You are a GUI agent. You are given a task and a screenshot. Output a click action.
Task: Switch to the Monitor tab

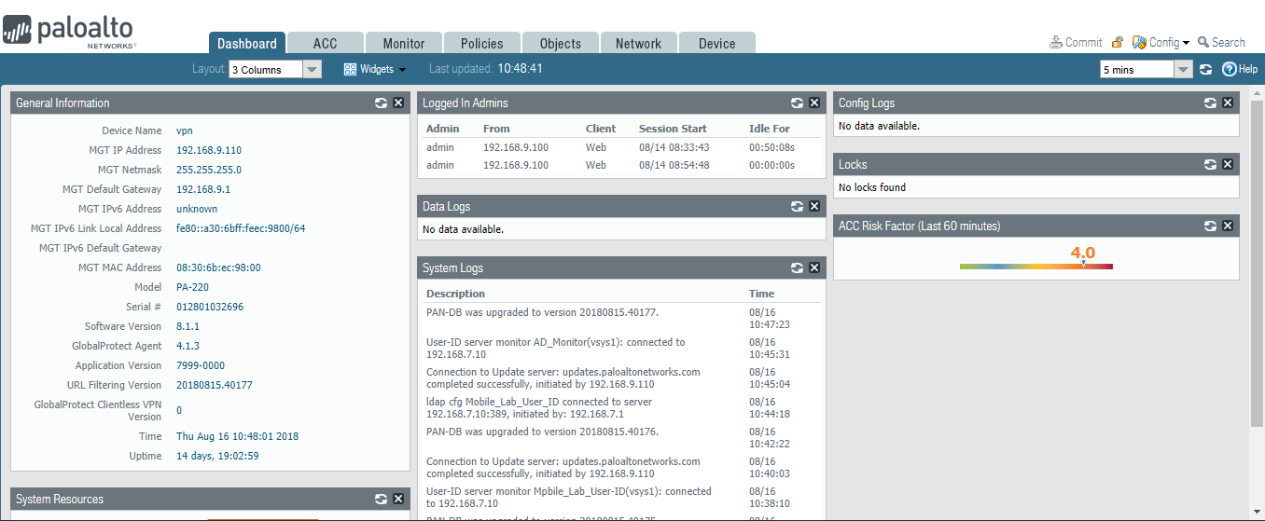(x=403, y=43)
